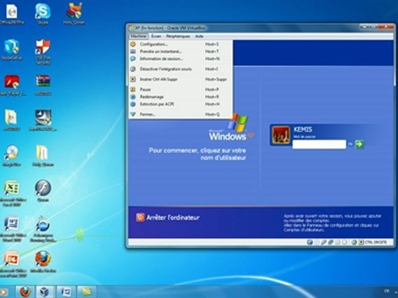Click the ACPI shutdown icon in menu
The image size is (398, 298).
133,104
